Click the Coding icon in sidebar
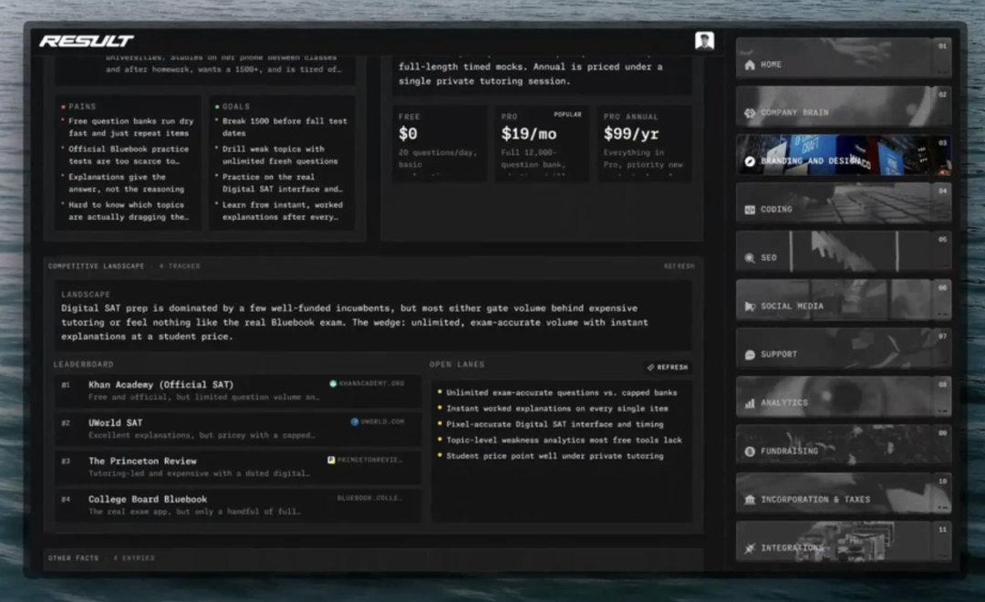The image size is (985, 602). [x=750, y=210]
